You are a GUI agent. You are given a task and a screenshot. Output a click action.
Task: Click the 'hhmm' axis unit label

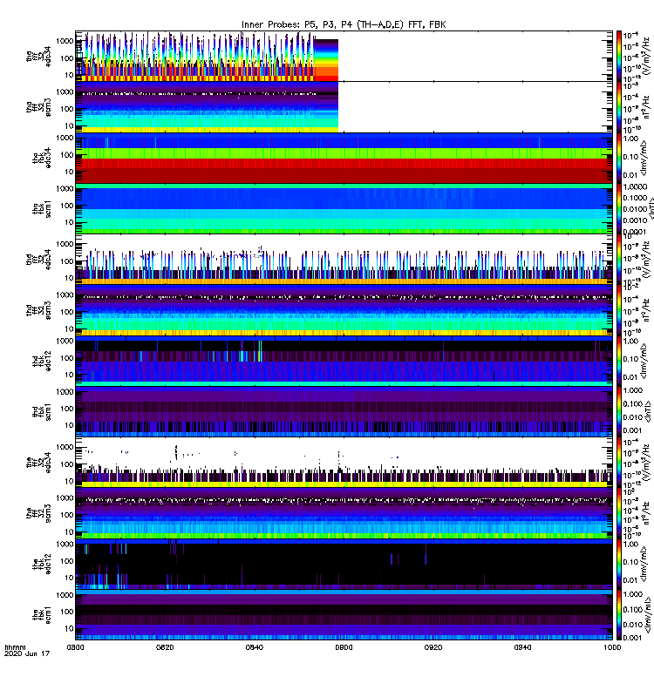[x=15, y=647]
